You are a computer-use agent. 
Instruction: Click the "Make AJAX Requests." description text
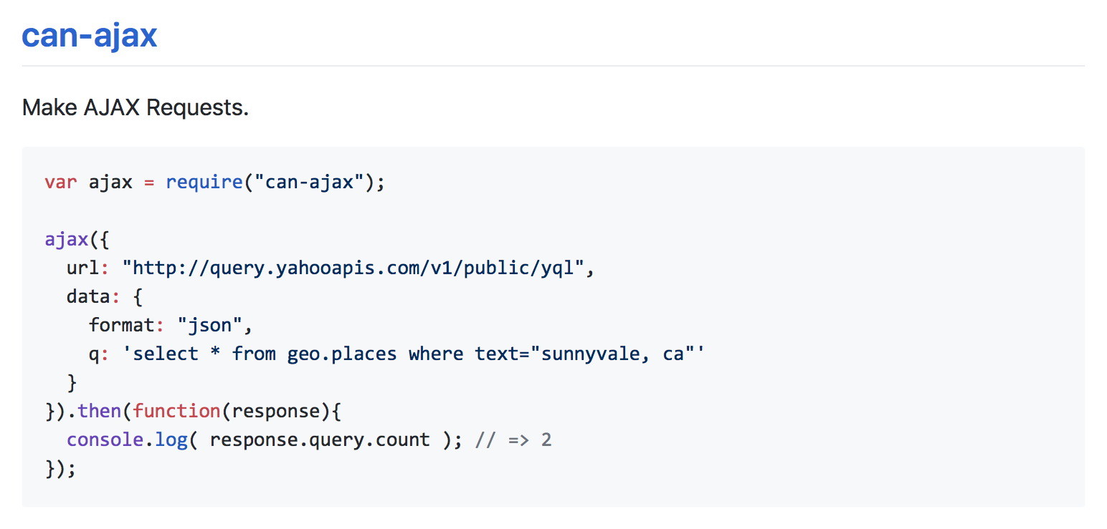click(136, 108)
